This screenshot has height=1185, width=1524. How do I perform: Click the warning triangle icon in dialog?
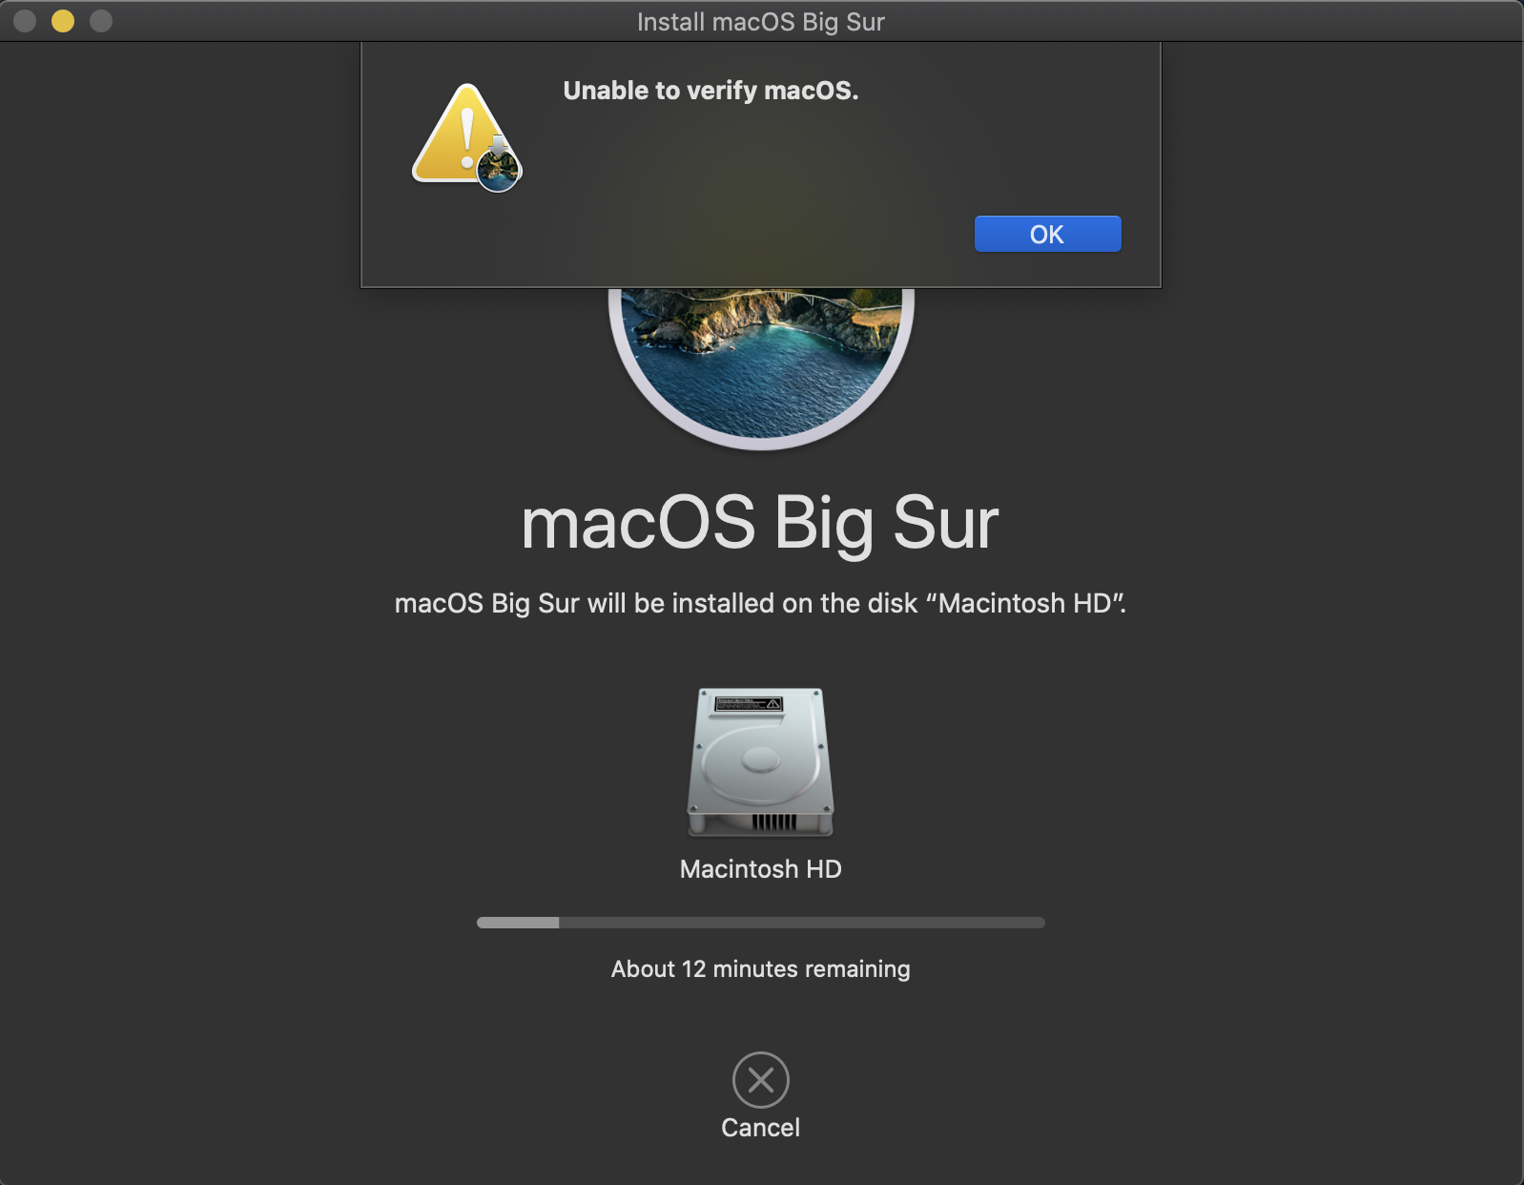pyautogui.click(x=467, y=136)
